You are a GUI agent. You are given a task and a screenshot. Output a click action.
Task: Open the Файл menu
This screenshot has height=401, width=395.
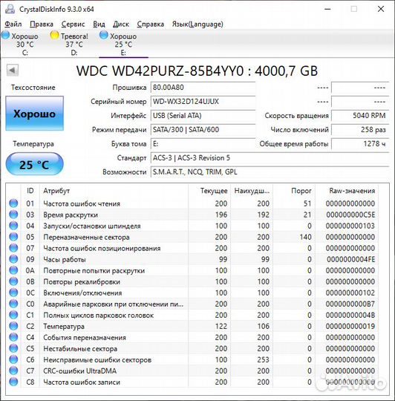tap(13, 24)
